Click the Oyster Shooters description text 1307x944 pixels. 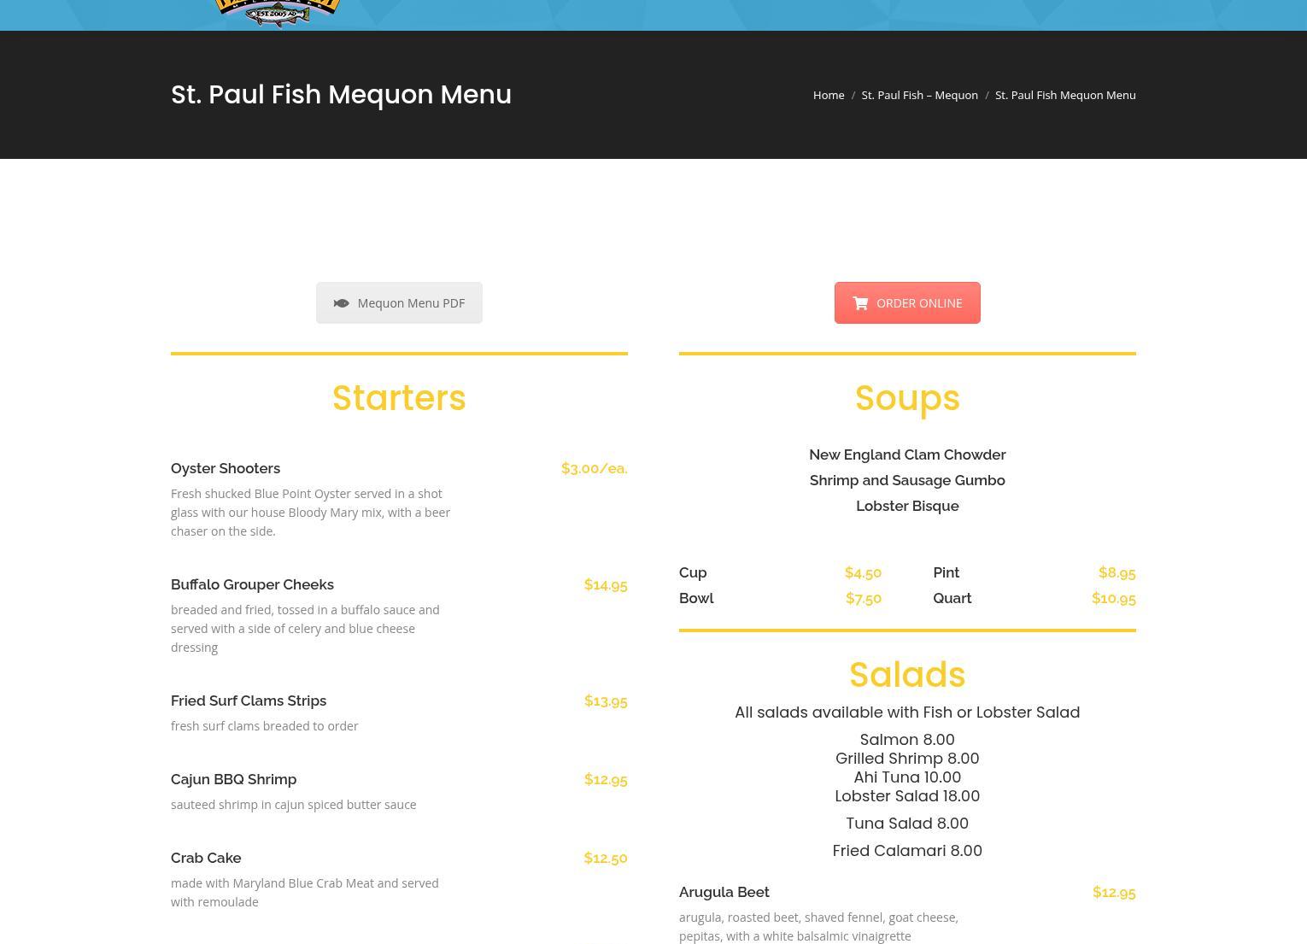click(x=311, y=513)
